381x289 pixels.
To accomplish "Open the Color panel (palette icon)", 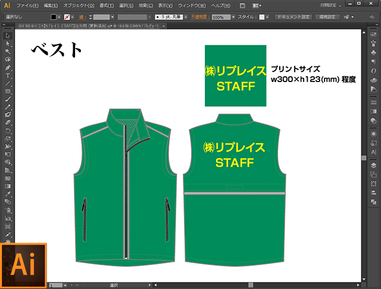I will tap(373, 80).
